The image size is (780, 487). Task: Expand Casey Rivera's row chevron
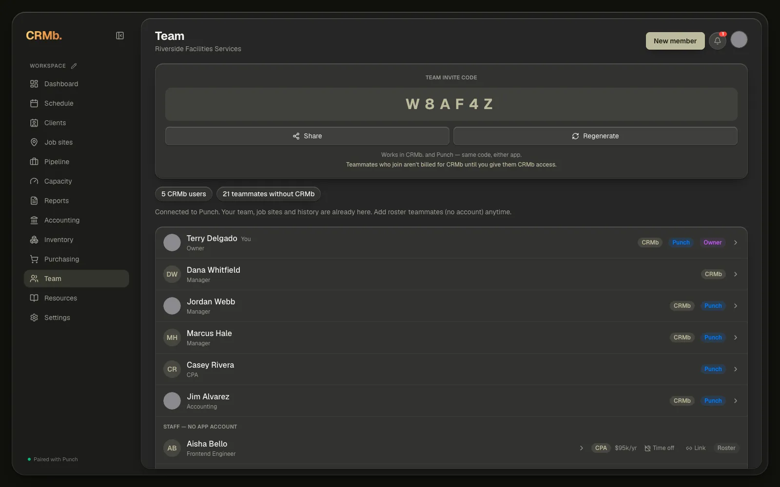tap(736, 369)
